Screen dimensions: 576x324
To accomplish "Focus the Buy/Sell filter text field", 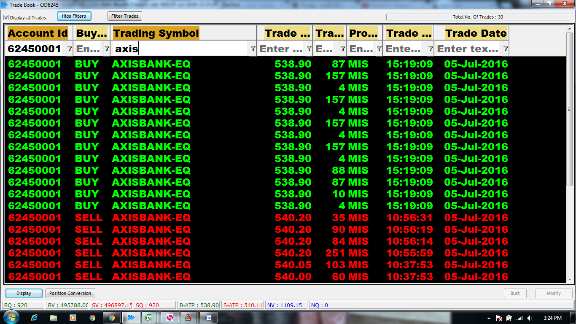I will click(89, 49).
